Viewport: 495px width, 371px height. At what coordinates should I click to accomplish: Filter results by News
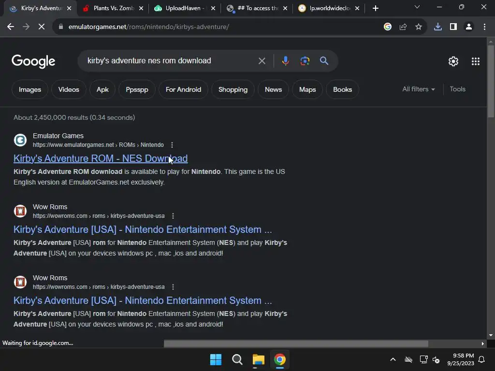tap(274, 89)
